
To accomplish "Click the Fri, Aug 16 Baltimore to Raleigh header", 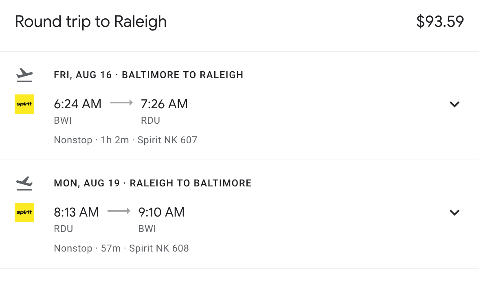I will [148, 75].
